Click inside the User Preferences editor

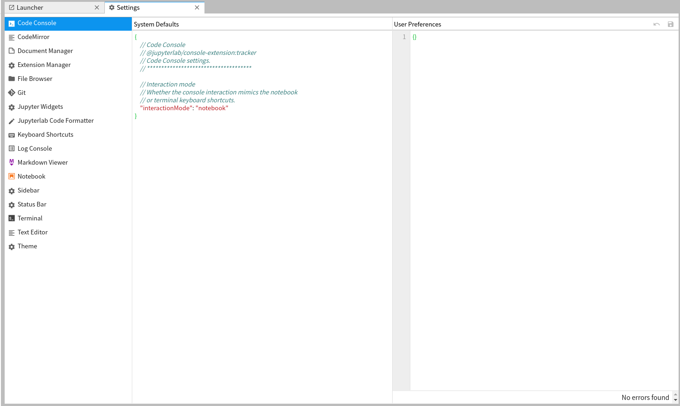(x=544, y=211)
